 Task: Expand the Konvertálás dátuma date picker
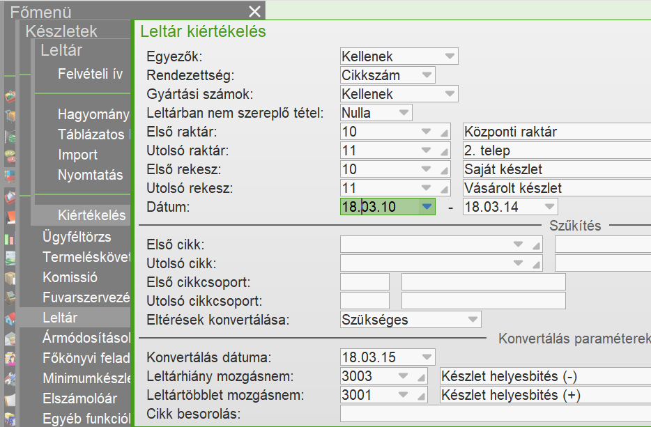(x=426, y=357)
